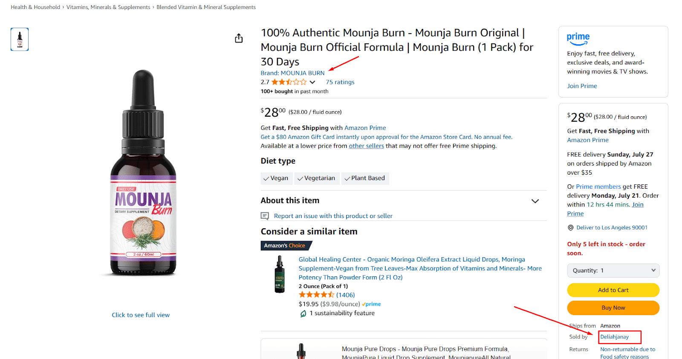The width and height of the screenshot is (682, 359).
Task: Select the product thumbnail image
Action: click(20, 39)
